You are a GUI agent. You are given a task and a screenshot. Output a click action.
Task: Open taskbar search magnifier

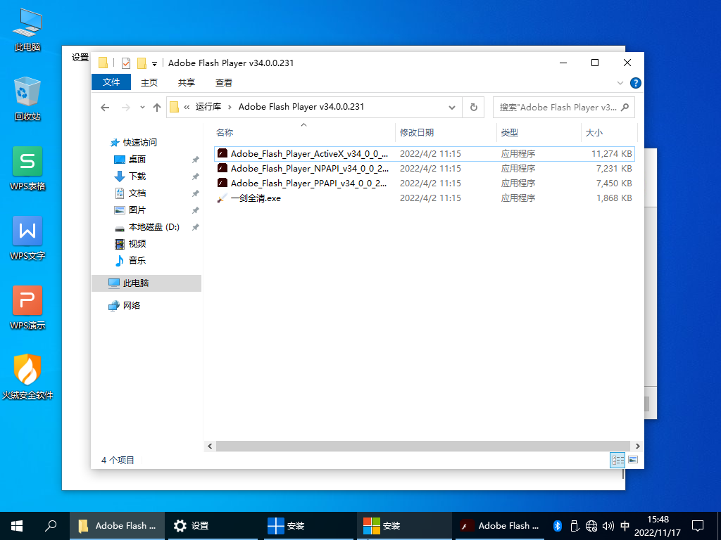click(x=51, y=526)
